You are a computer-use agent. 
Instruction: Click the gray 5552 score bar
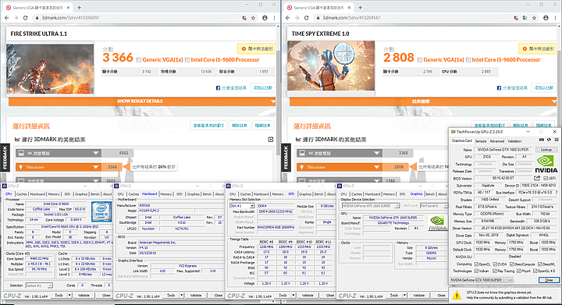pos(118,153)
